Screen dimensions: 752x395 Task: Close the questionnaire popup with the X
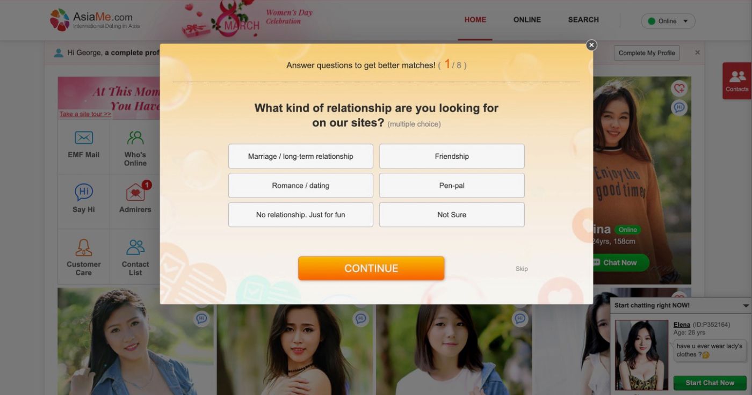(x=591, y=45)
